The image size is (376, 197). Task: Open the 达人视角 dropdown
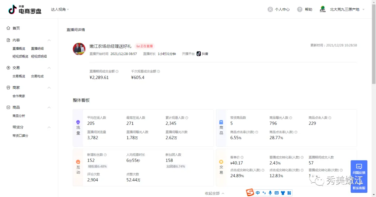click(x=60, y=9)
